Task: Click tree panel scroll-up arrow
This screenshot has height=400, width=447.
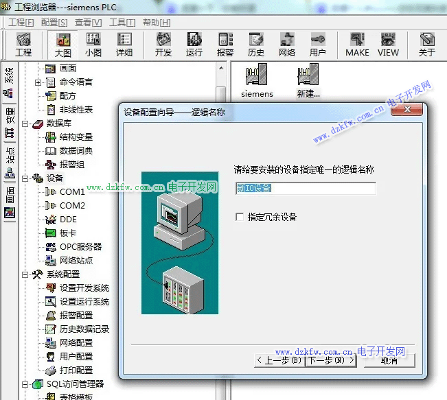Action: (x=221, y=69)
